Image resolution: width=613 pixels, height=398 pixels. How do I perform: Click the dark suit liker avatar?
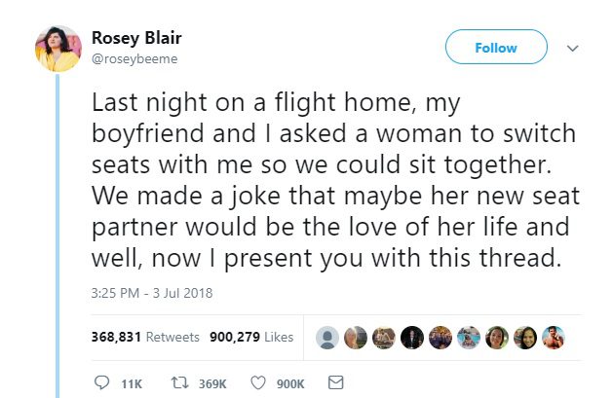click(412, 337)
